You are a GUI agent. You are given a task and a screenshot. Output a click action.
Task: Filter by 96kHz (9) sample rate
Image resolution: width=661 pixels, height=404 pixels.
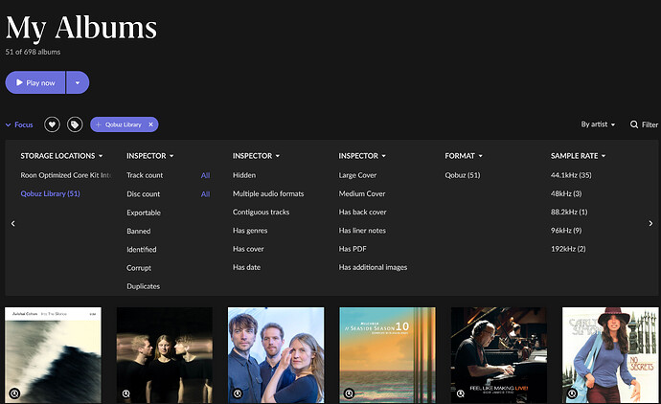tap(566, 231)
